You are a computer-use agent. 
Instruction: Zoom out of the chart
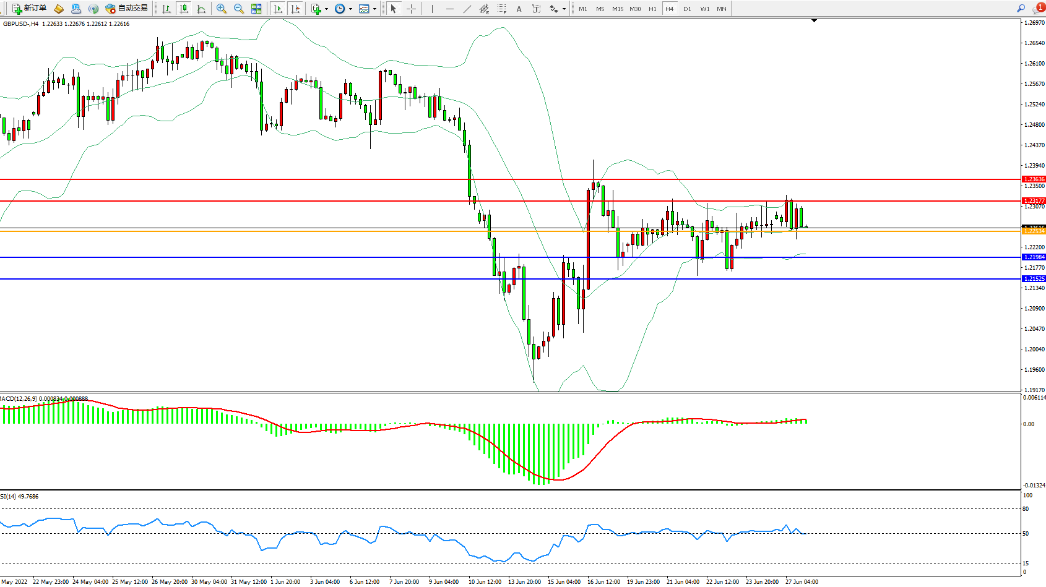point(238,9)
